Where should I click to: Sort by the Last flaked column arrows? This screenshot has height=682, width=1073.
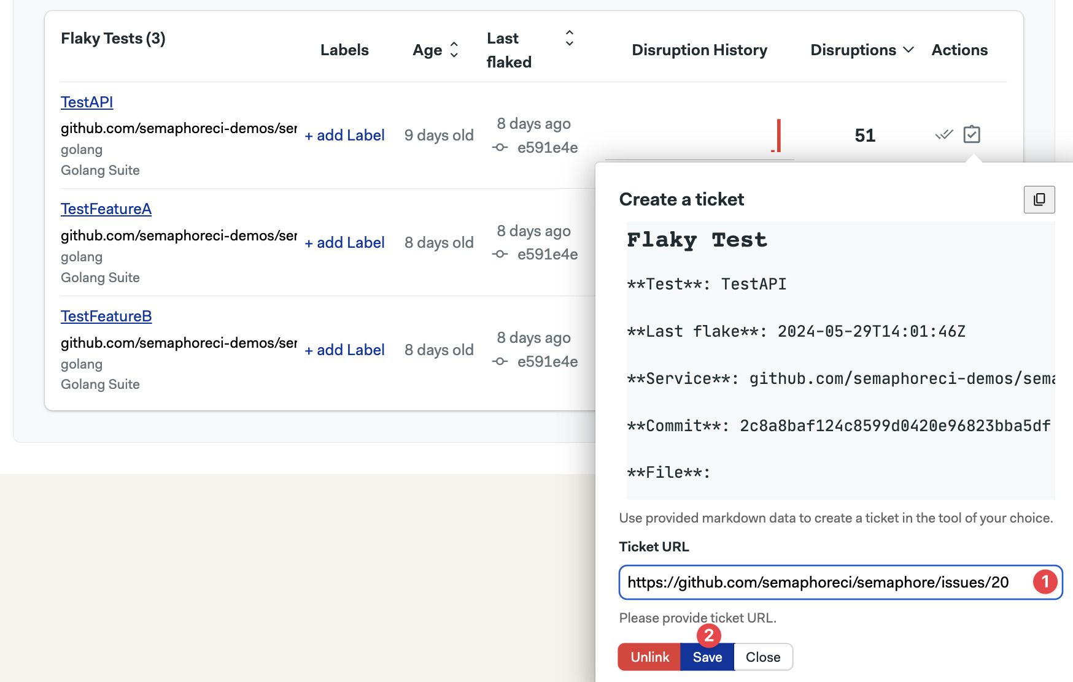coord(570,38)
